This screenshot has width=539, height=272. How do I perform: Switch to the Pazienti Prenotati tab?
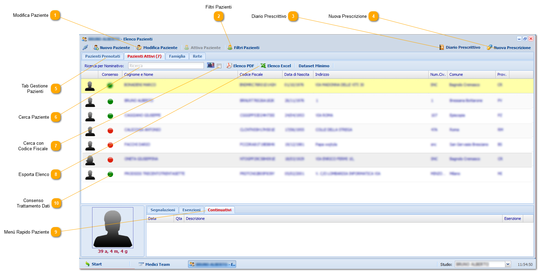102,56
